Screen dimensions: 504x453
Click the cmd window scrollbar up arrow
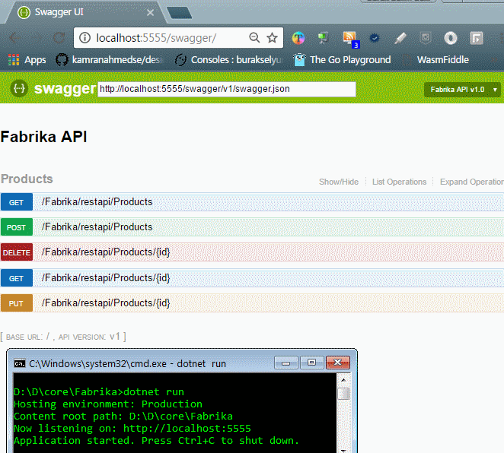343,380
